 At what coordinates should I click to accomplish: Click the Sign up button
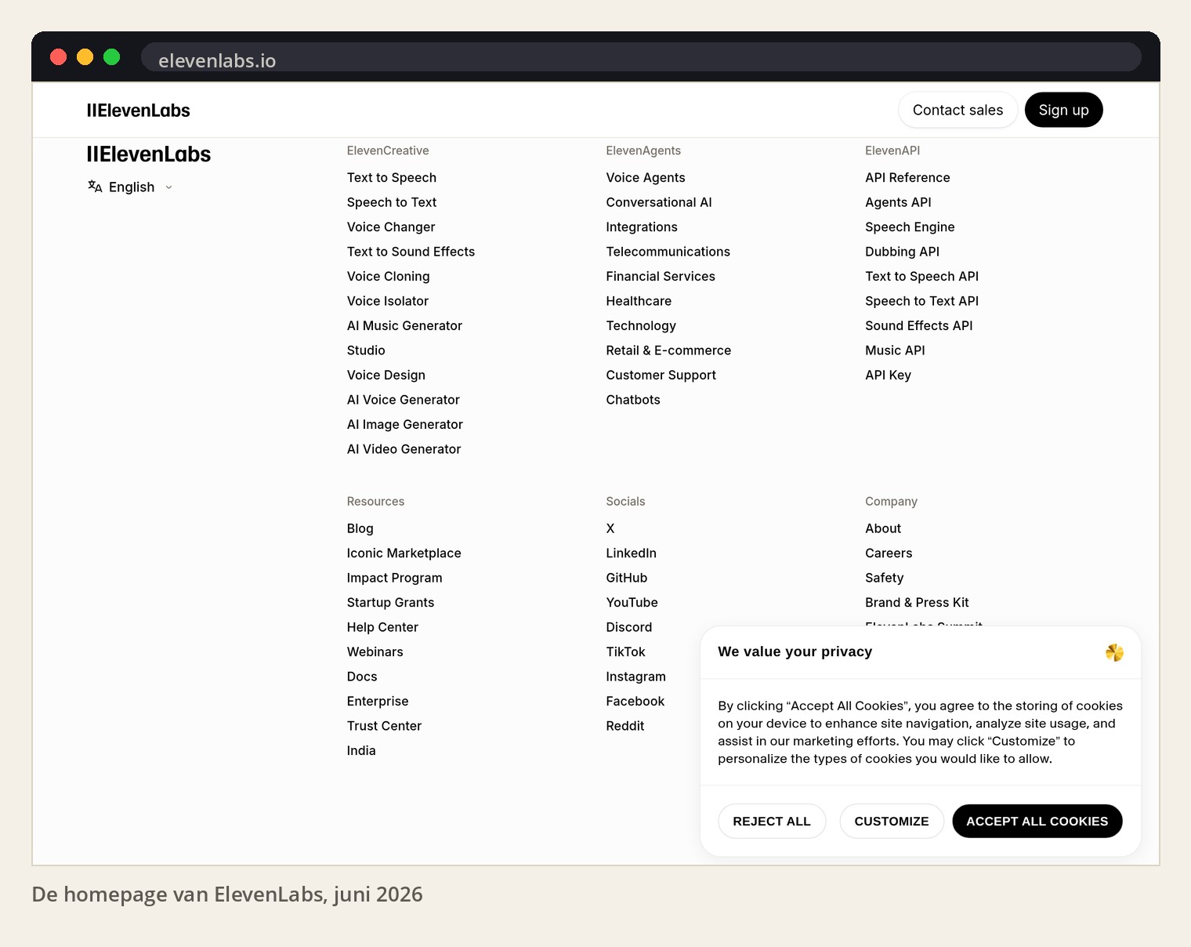coord(1063,110)
